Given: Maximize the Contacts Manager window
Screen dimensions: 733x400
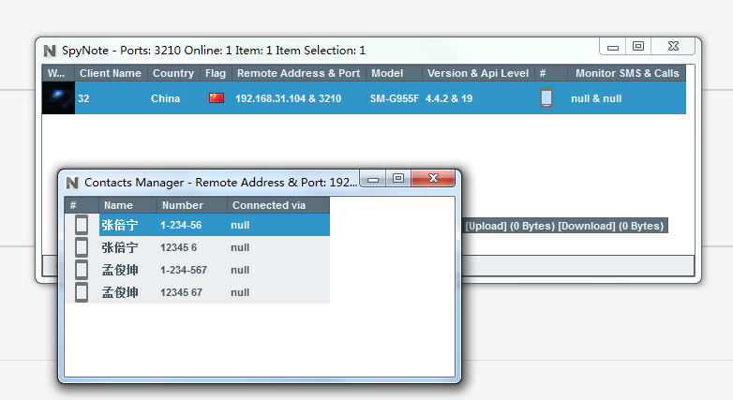Looking at the screenshot, I should tap(398, 179).
